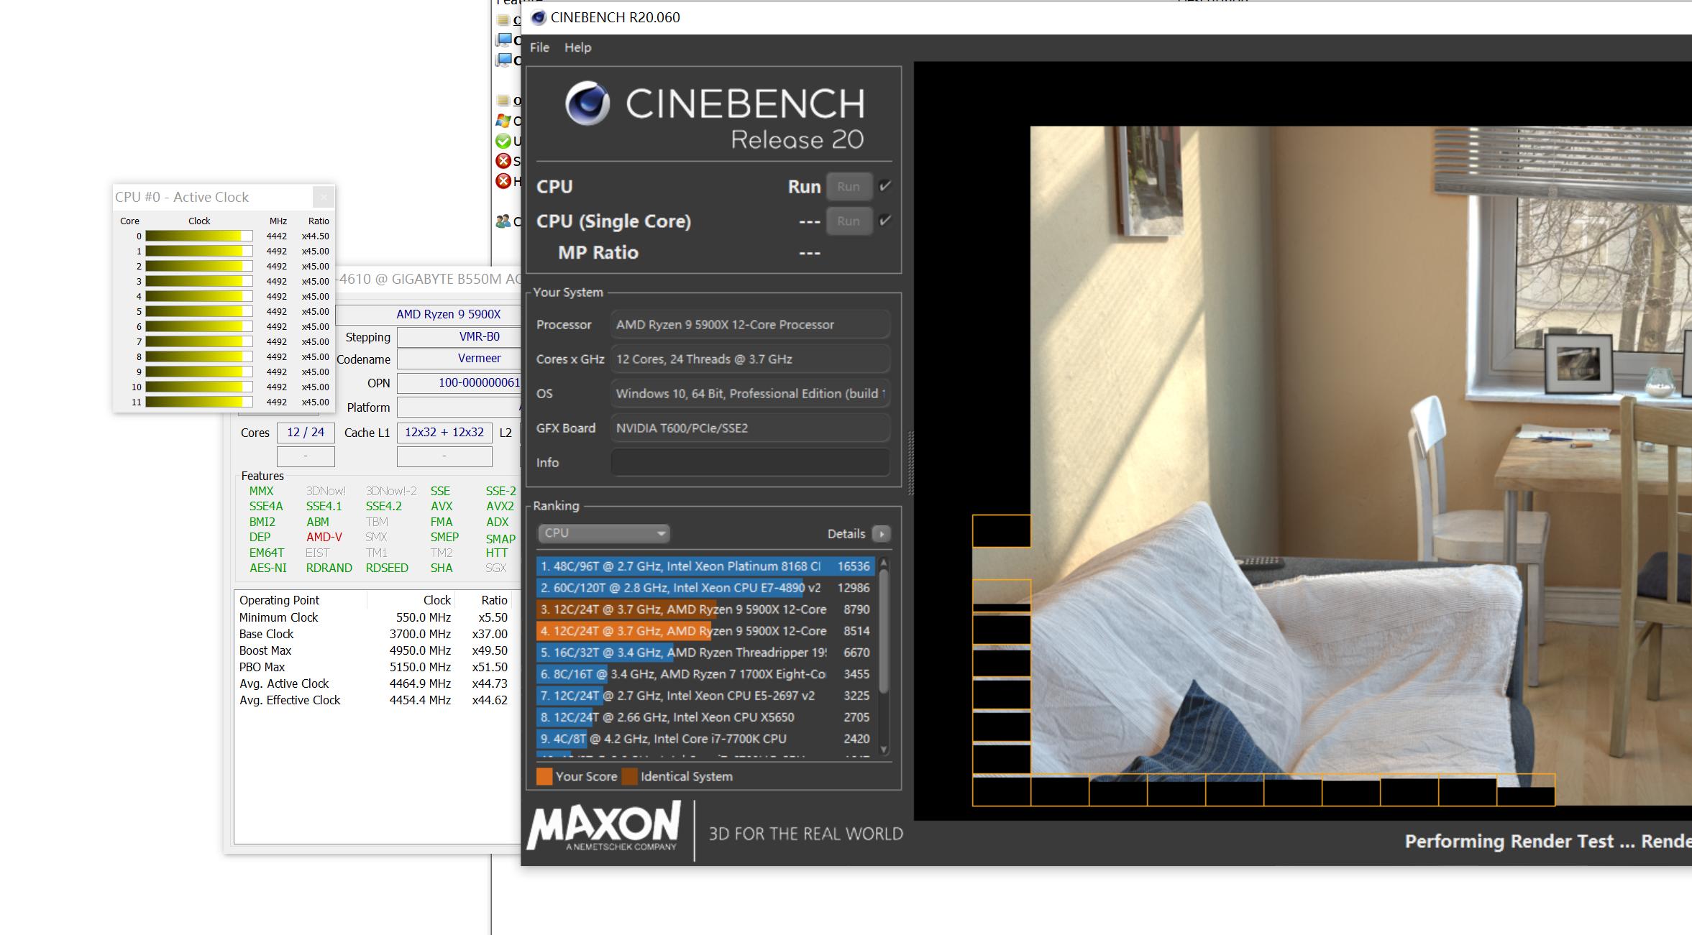Screen dimensions: 1692x935
Task: Click the orange Your Score color swatch
Action: click(544, 776)
